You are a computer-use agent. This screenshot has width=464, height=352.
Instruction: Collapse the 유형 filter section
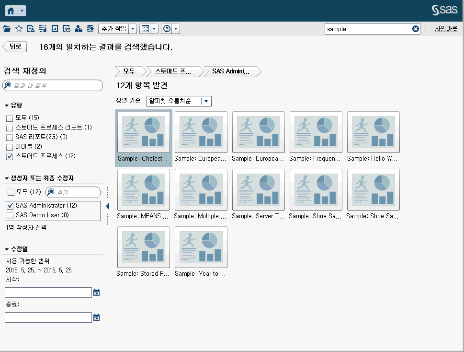(x=6, y=105)
